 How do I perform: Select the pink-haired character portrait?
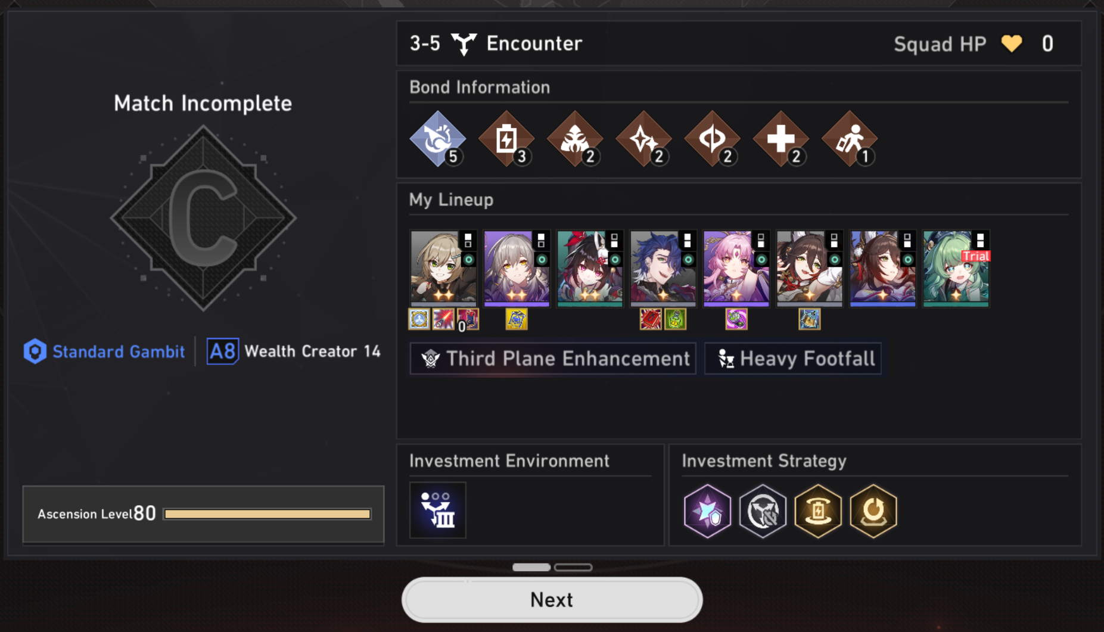click(x=736, y=269)
